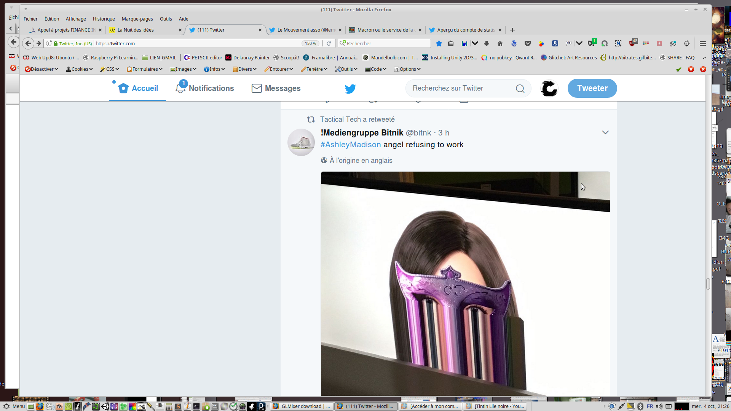Screen dimensions: 731x411
Task: Open the uBlock Origin extension icon
Action: 632,43
